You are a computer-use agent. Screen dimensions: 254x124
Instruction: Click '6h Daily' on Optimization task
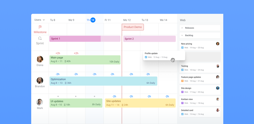click(x=151, y=83)
